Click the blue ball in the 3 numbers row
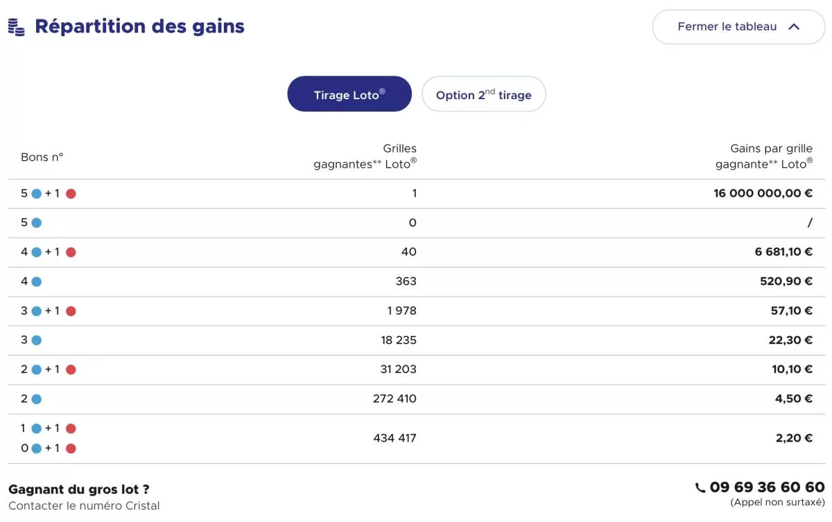 click(x=37, y=340)
